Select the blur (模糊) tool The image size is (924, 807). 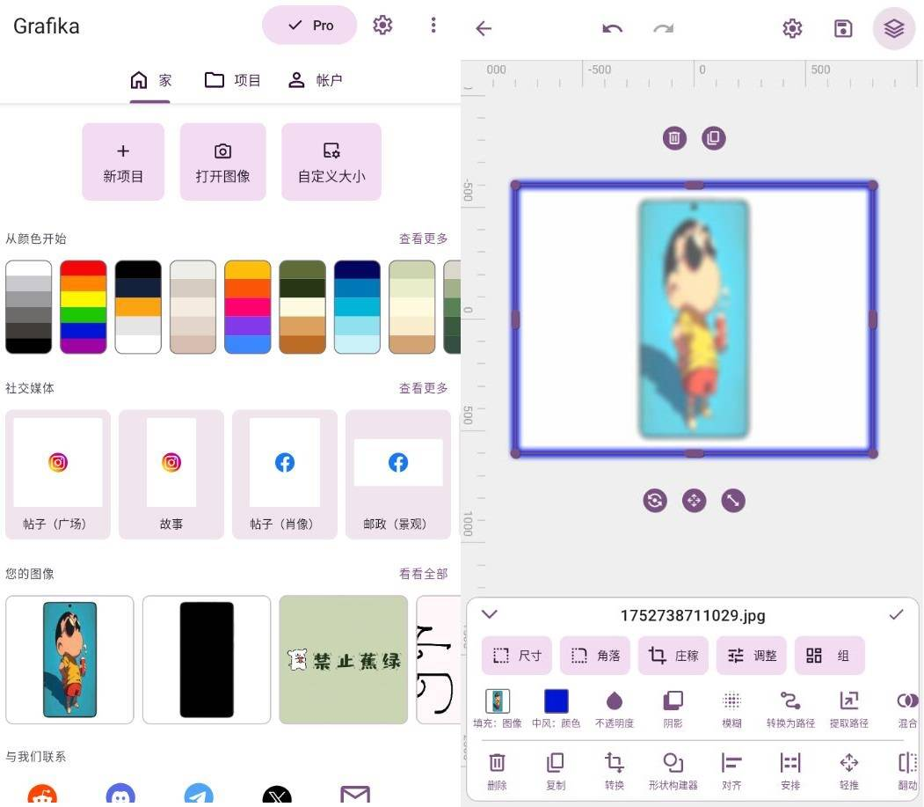731,701
